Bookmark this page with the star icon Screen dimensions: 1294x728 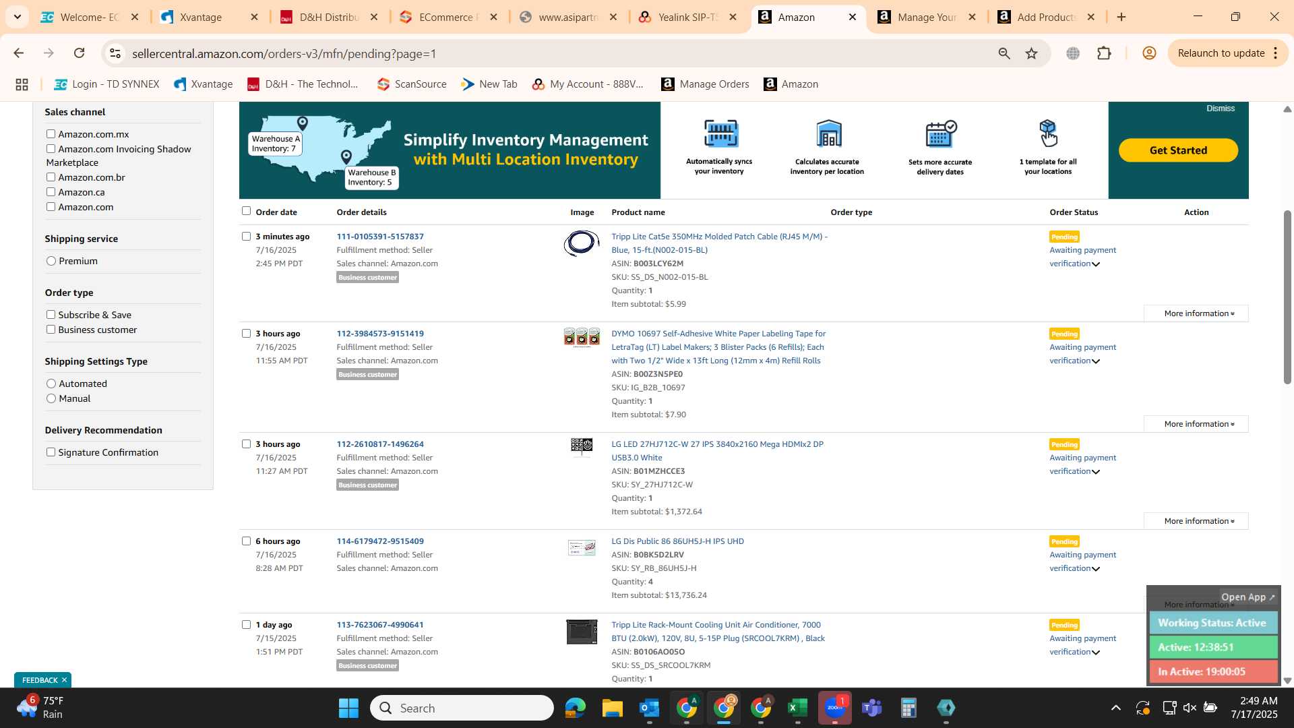click(x=1032, y=53)
